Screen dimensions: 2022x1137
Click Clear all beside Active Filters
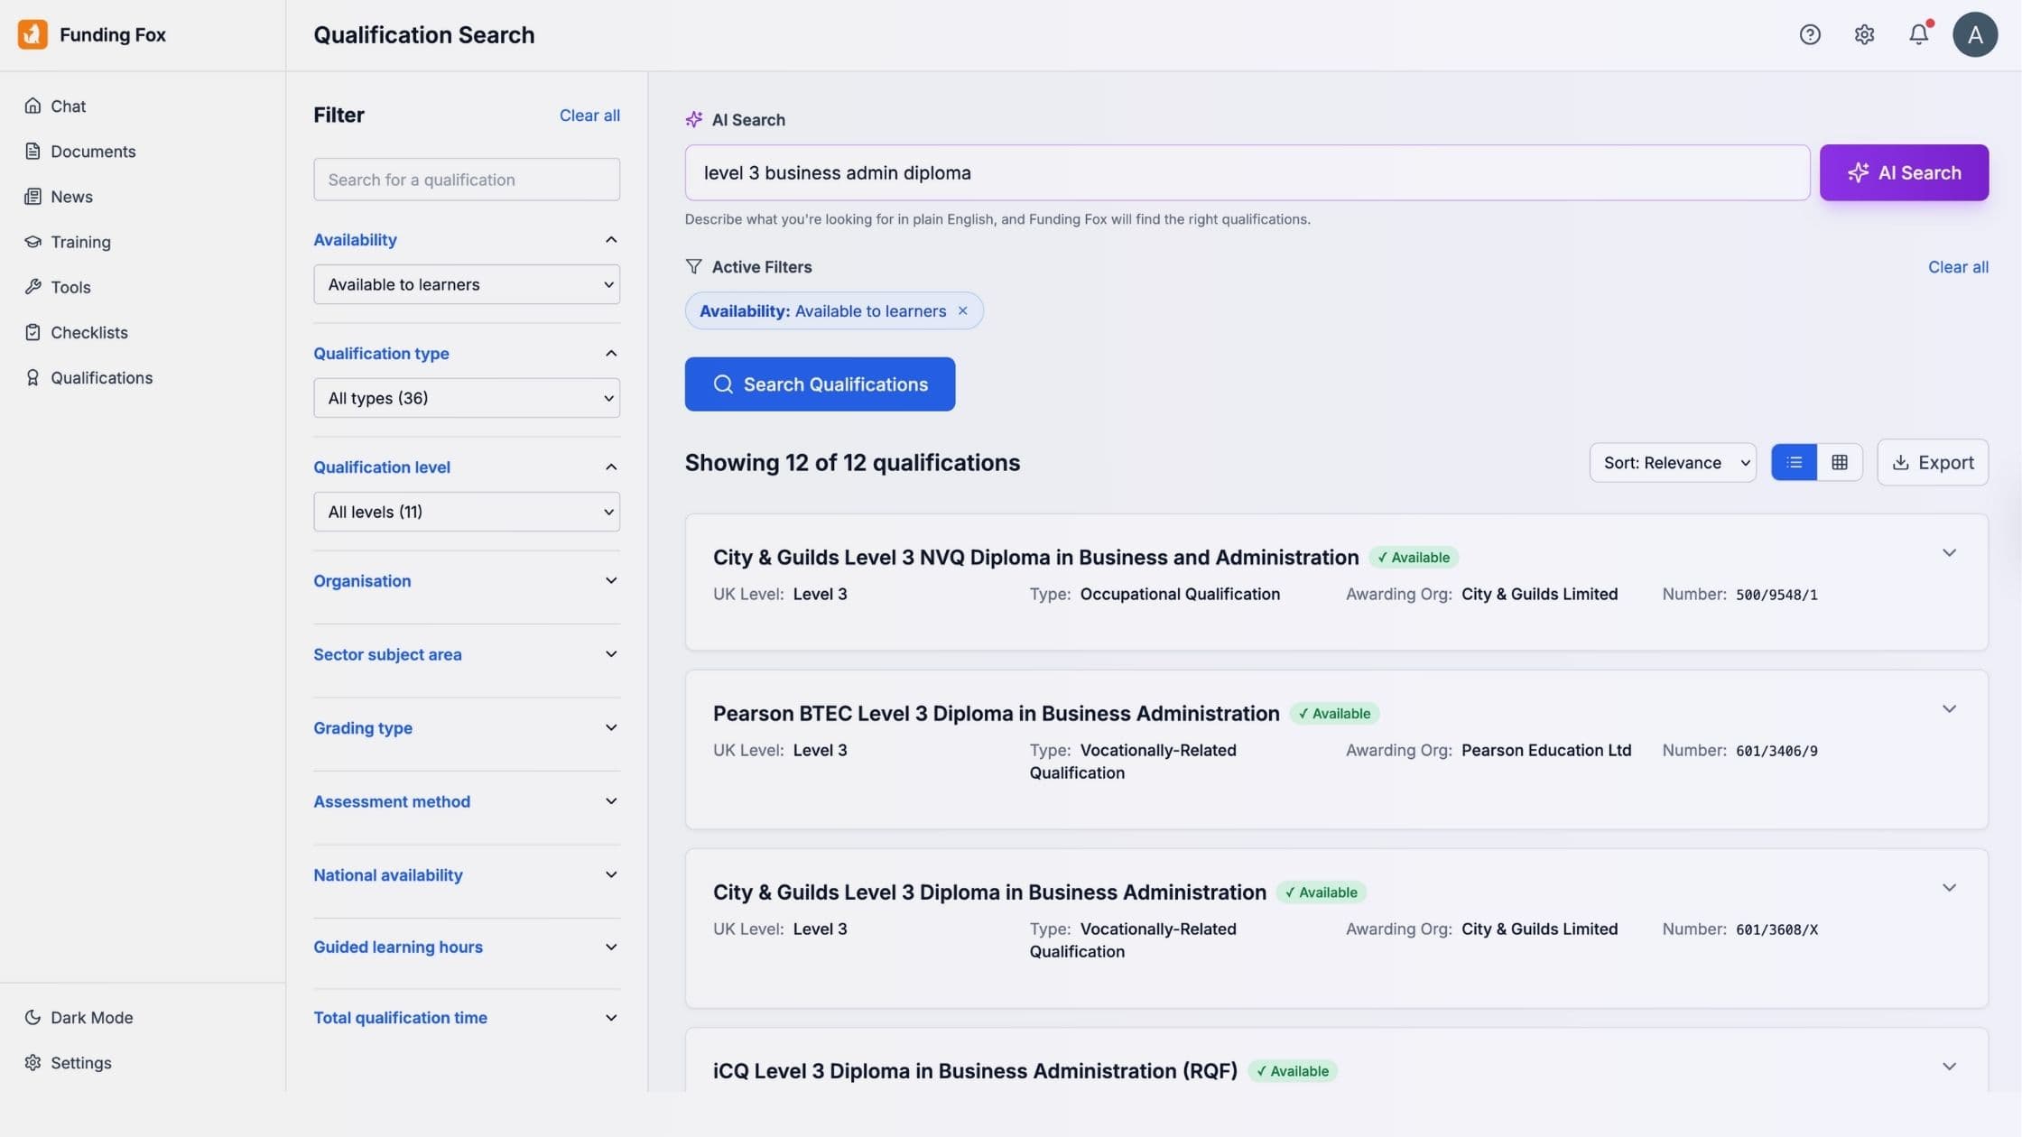1958,267
